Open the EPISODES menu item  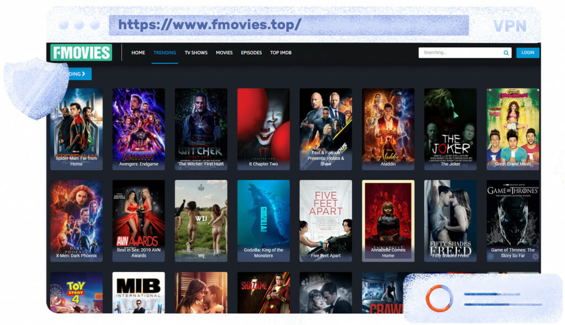click(x=251, y=52)
